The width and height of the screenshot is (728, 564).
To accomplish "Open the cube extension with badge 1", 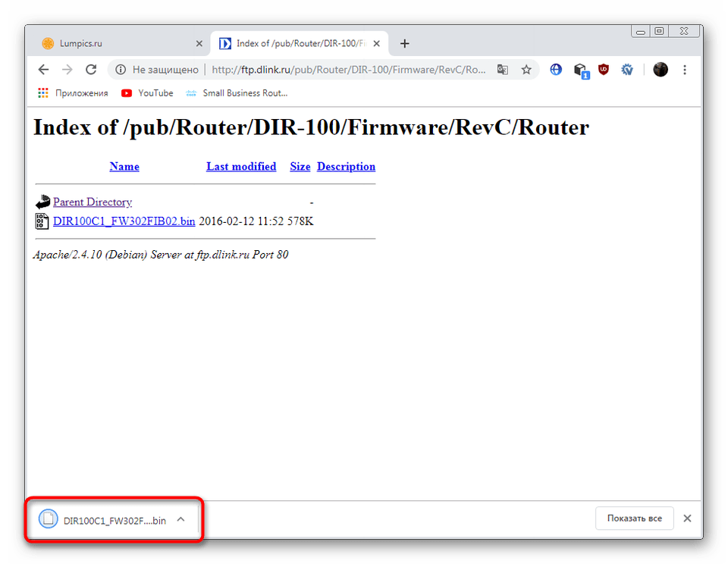I will point(580,70).
